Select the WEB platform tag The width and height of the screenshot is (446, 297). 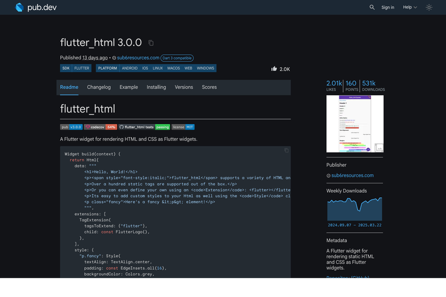[188, 68]
